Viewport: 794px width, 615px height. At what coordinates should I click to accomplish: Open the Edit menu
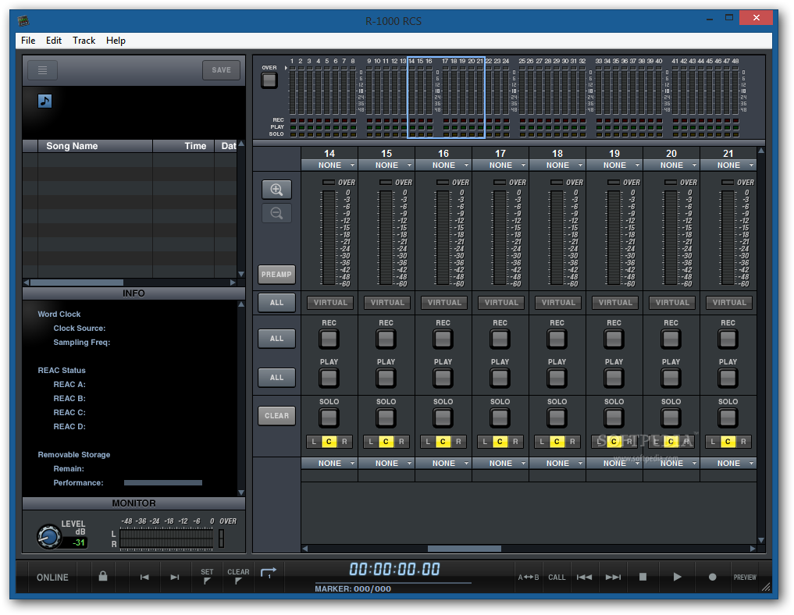pyautogui.click(x=54, y=41)
